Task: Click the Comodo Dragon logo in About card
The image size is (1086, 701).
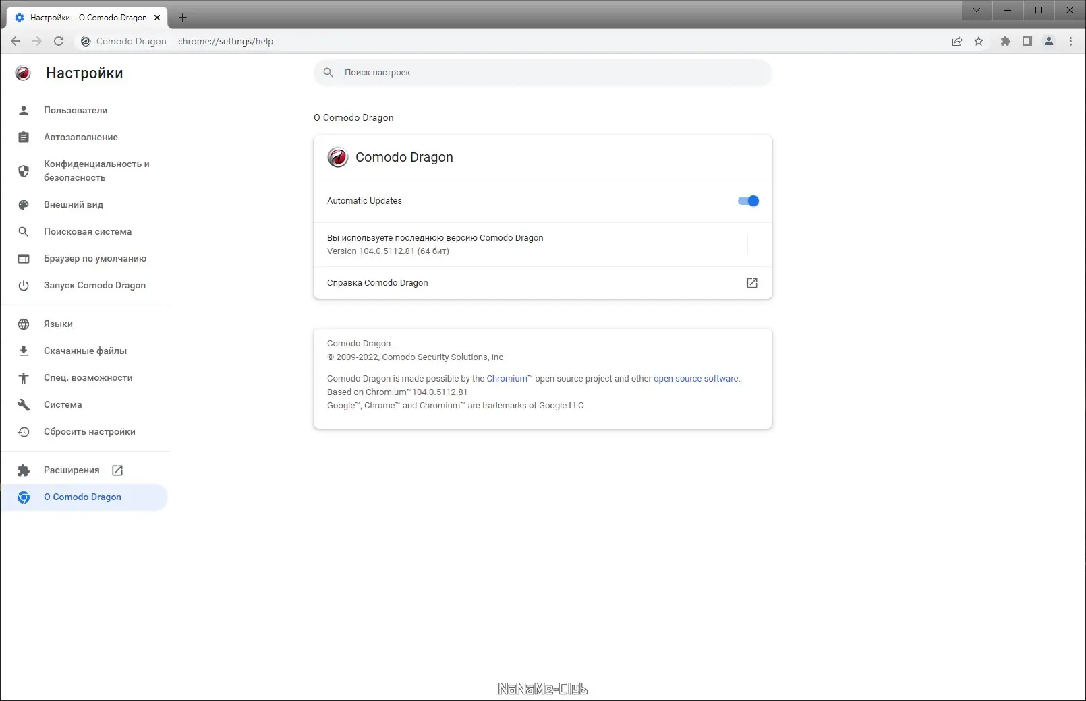Action: point(338,157)
